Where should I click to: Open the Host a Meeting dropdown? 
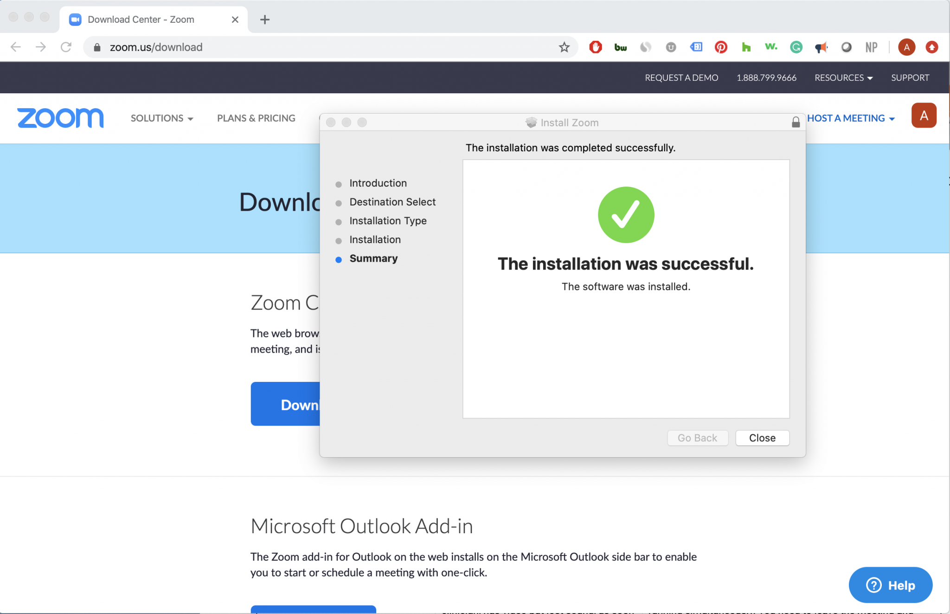(x=850, y=118)
